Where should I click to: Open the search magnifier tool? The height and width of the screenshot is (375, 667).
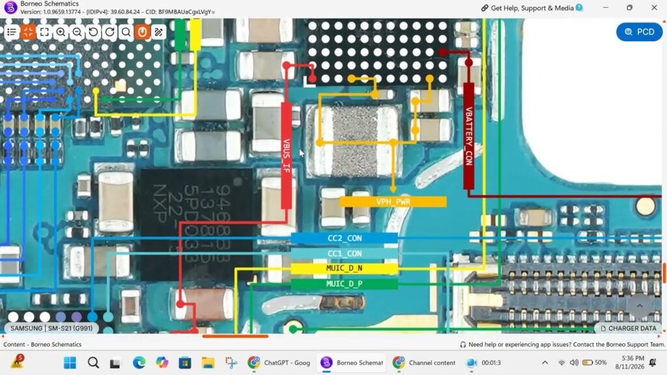pyautogui.click(x=126, y=32)
